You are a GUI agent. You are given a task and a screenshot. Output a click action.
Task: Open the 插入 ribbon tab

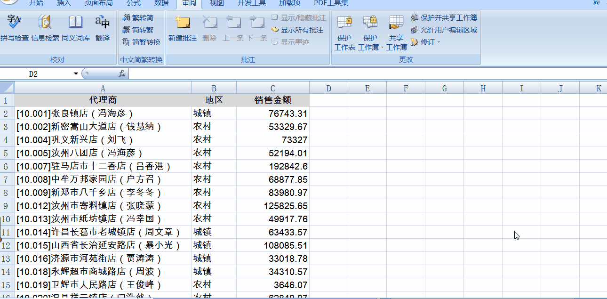64,3
